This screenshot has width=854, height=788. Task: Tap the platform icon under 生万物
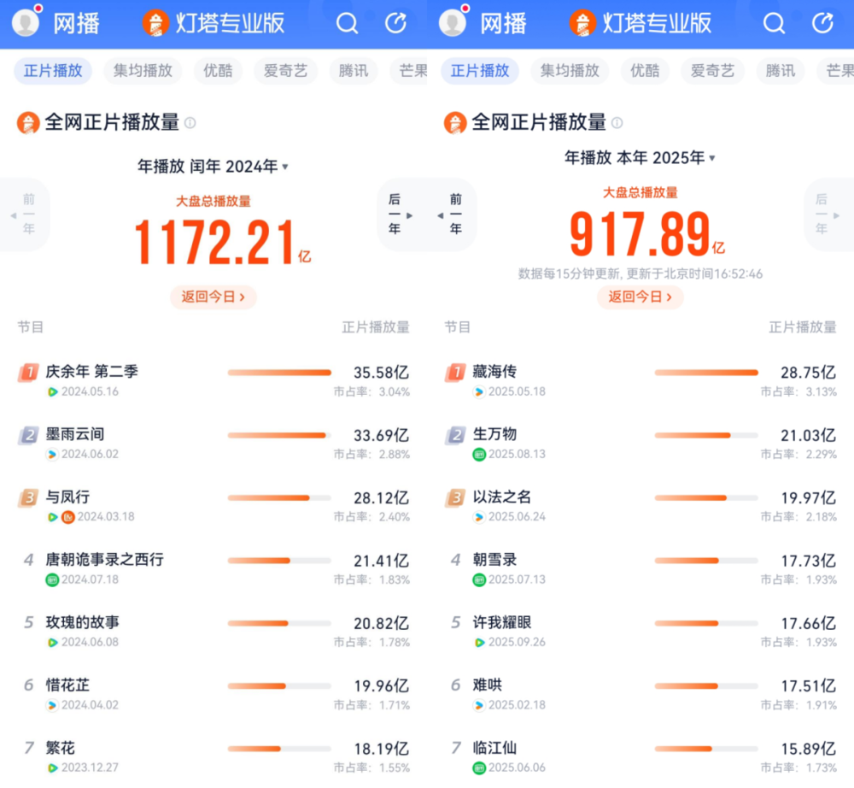[x=479, y=455]
